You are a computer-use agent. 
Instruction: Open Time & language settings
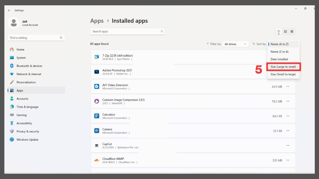tap(36, 107)
